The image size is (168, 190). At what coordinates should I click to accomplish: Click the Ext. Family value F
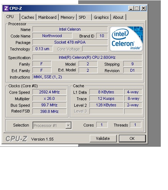point(42,70)
